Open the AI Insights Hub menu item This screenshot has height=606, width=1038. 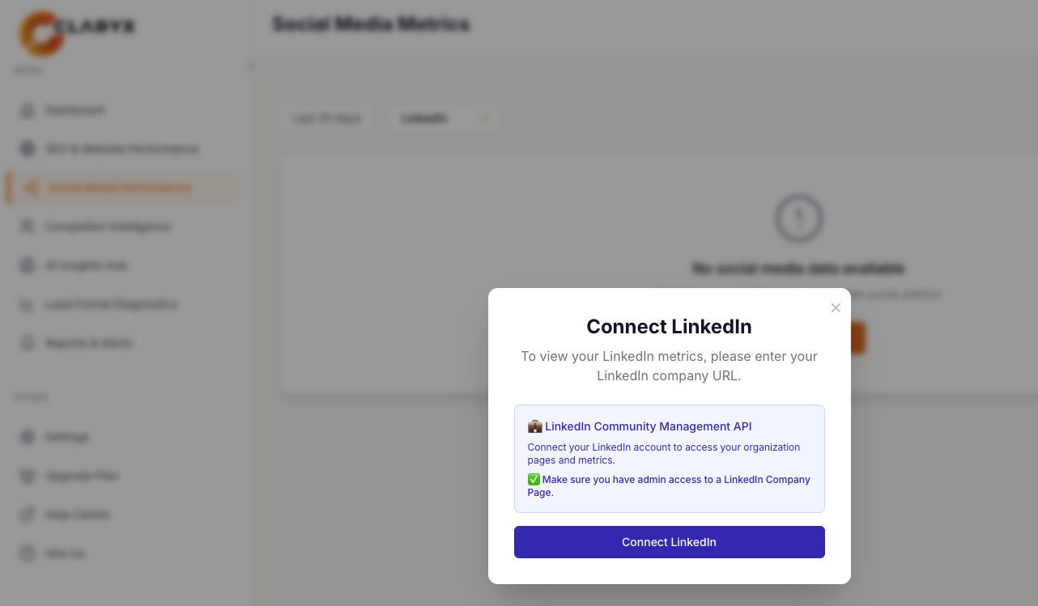click(x=86, y=265)
